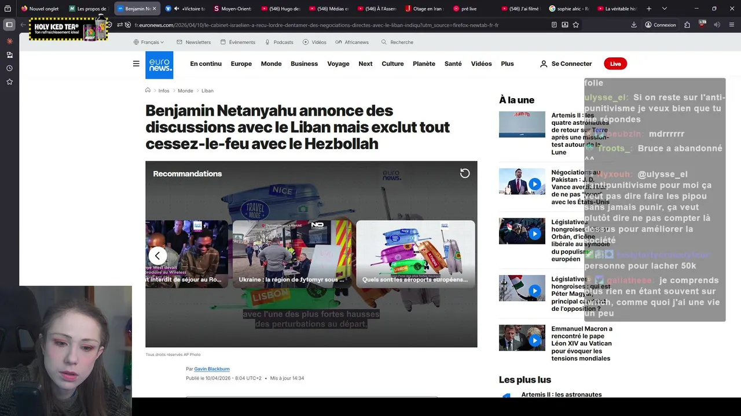Open the Infos breadcrumb link
Image resolution: width=741 pixels, height=416 pixels.
point(164,91)
